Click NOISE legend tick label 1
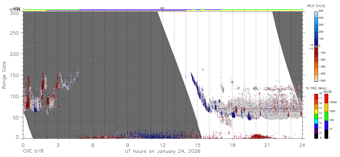The image size is (340, 157). (330, 138)
